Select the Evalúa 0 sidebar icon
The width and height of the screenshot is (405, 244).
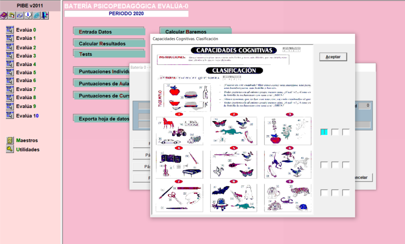pos(10,30)
